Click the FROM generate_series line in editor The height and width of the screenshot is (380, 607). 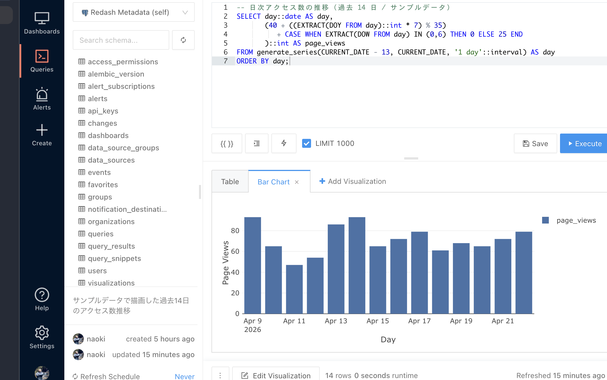click(396, 52)
